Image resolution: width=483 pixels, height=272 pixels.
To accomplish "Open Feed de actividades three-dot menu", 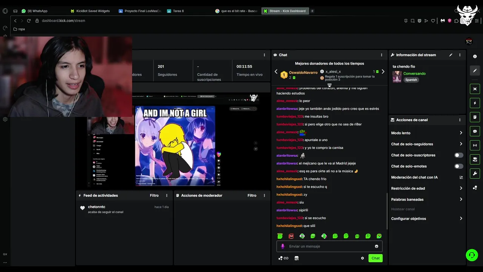I will click(x=167, y=195).
